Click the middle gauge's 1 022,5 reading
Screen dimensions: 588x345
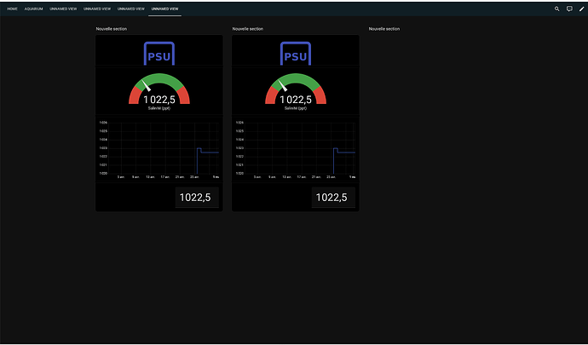[296, 100]
